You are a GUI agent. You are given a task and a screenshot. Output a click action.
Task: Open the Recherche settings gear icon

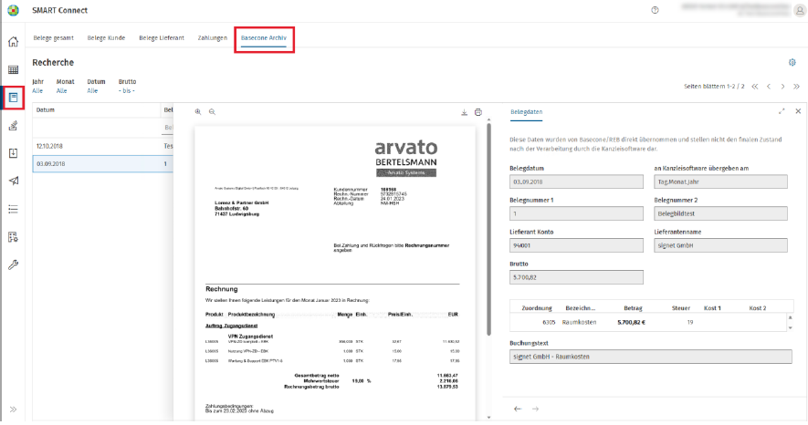[x=792, y=62]
